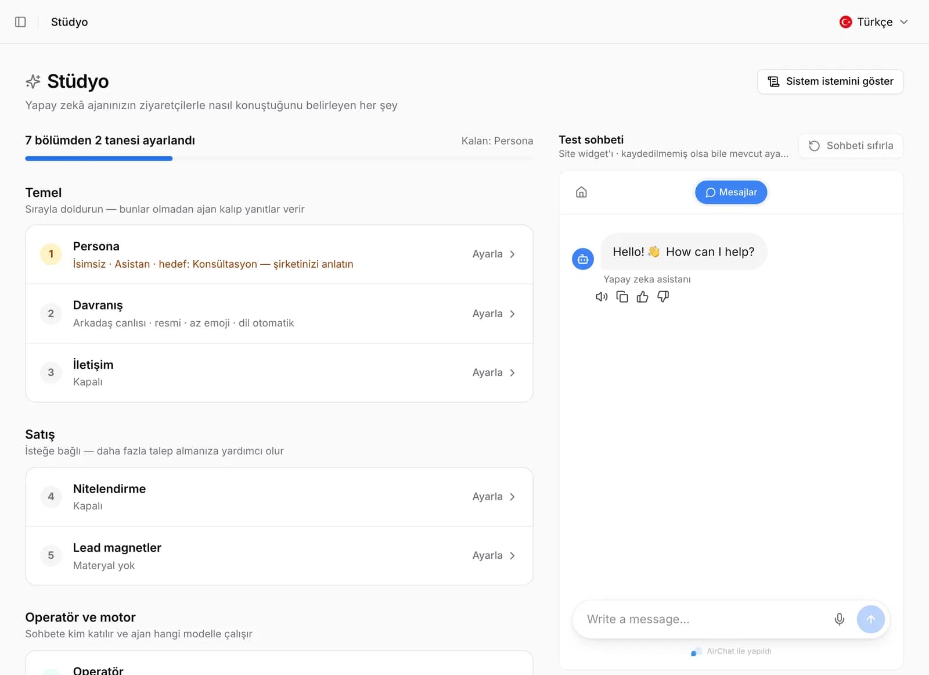
Task: Click Ayarla for İletişim
Action: click(494, 372)
